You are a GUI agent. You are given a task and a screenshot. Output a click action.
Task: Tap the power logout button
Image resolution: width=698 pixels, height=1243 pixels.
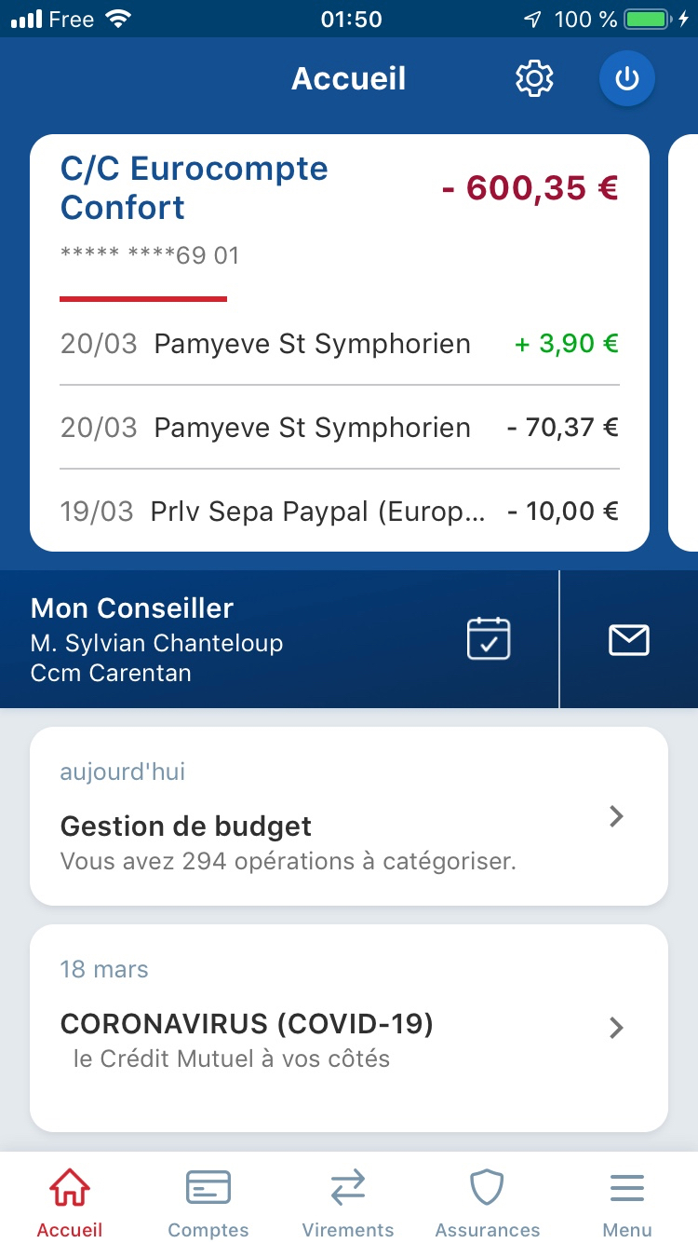tap(627, 79)
